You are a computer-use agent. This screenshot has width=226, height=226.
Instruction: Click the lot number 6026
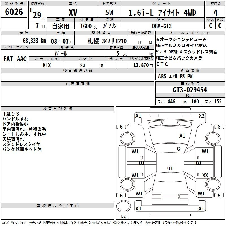tap(14, 12)
